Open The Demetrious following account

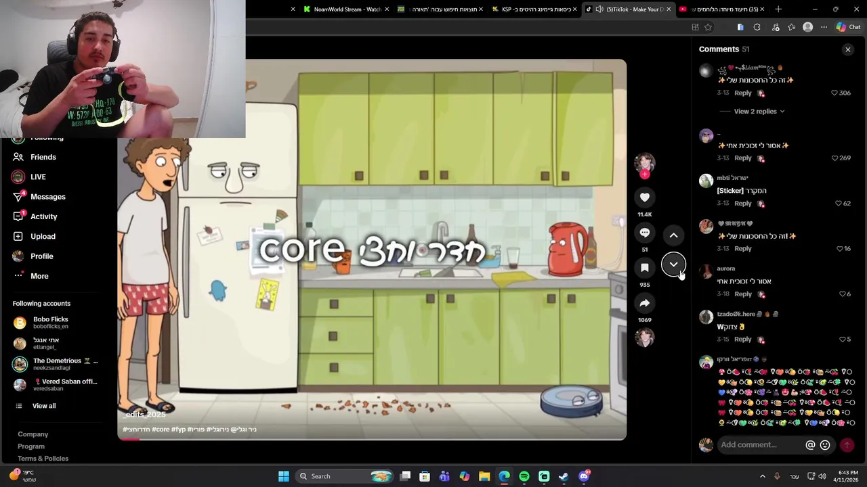(x=57, y=364)
